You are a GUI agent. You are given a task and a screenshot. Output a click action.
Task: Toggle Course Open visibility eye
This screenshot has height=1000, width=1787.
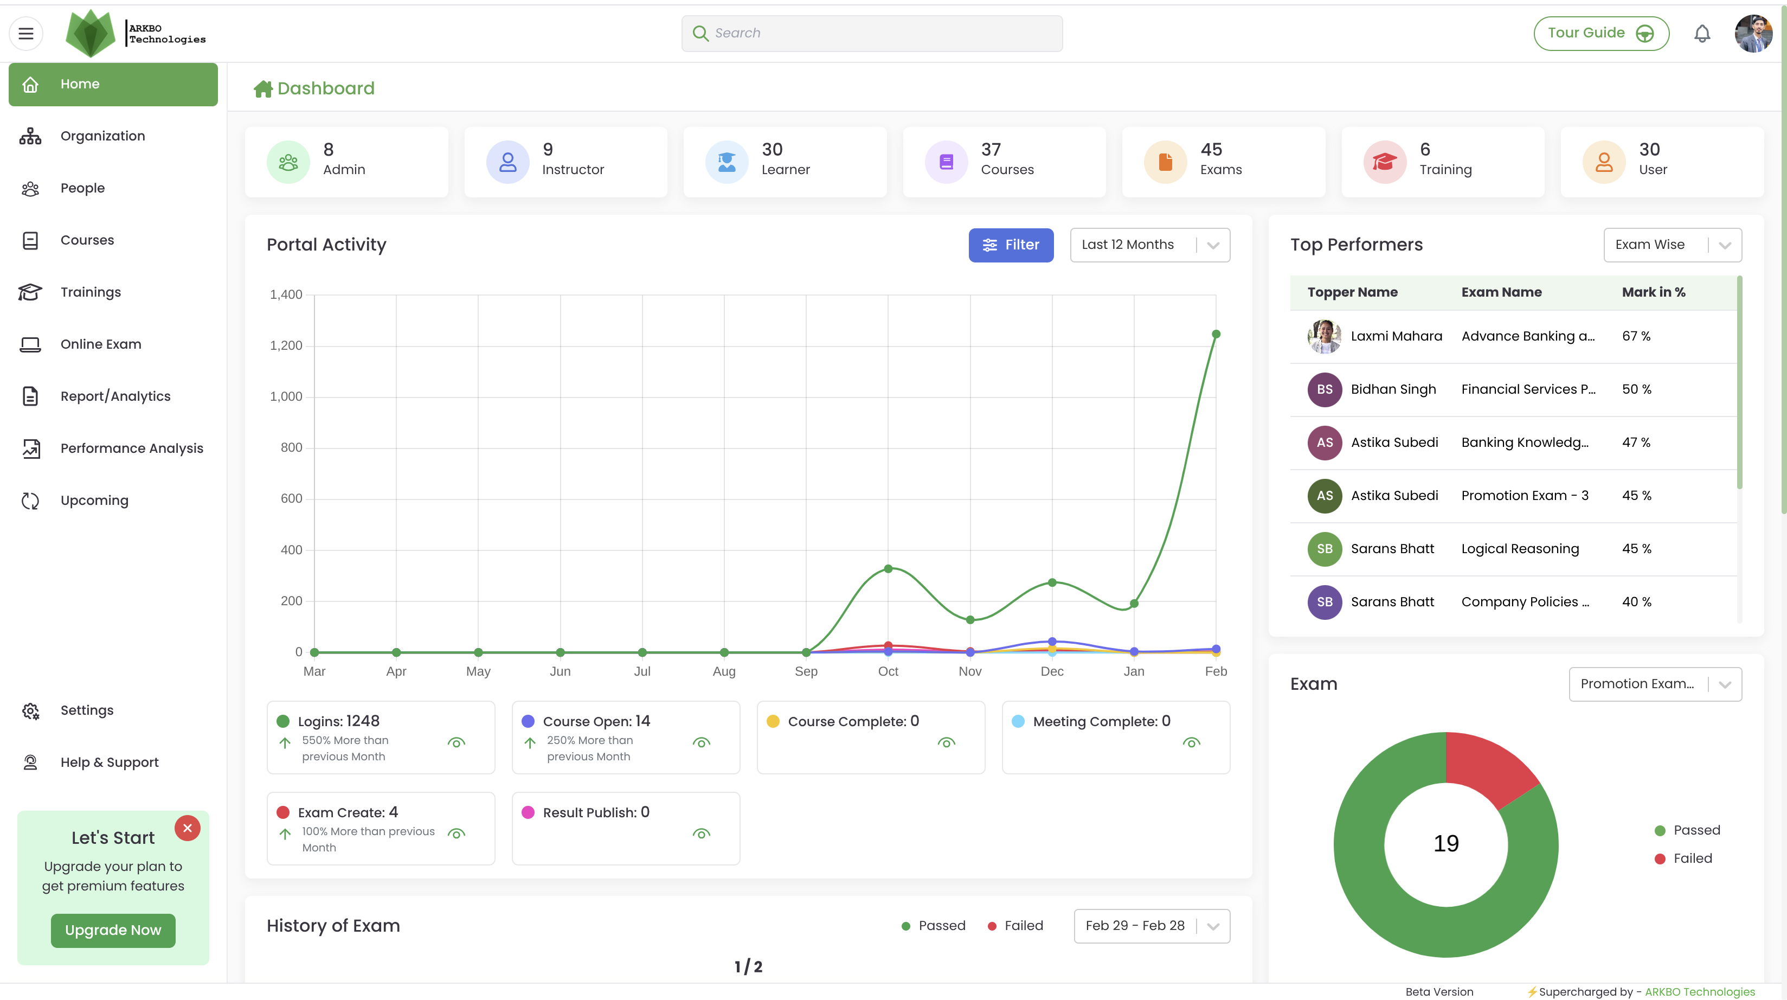(x=700, y=742)
